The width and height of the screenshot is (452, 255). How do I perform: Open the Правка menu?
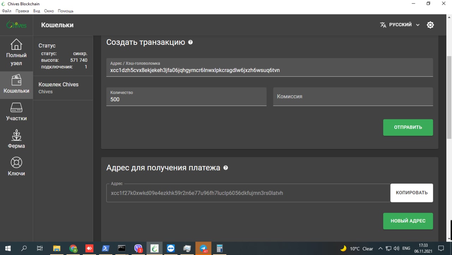[22, 11]
